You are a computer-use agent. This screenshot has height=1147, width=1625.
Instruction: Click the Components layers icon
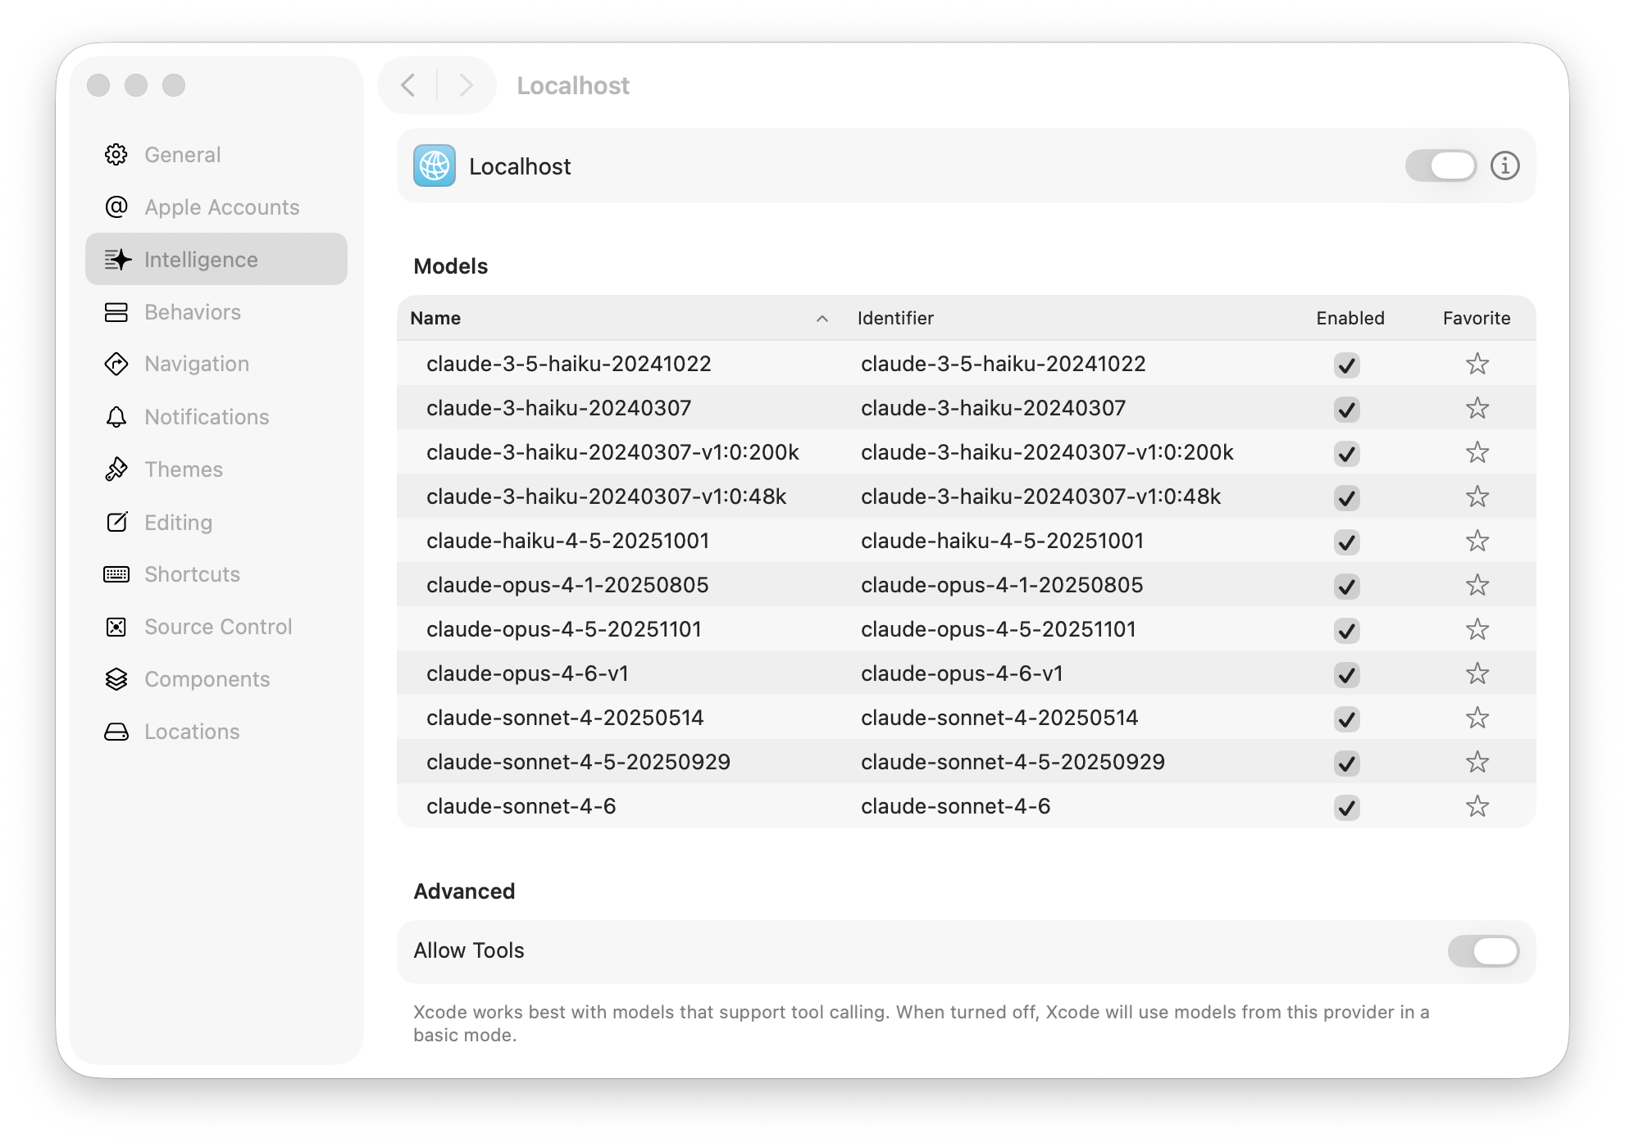116,679
